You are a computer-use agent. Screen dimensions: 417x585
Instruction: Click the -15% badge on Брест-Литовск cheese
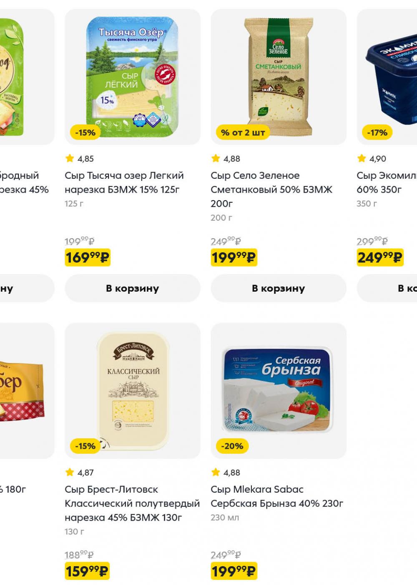tap(85, 446)
